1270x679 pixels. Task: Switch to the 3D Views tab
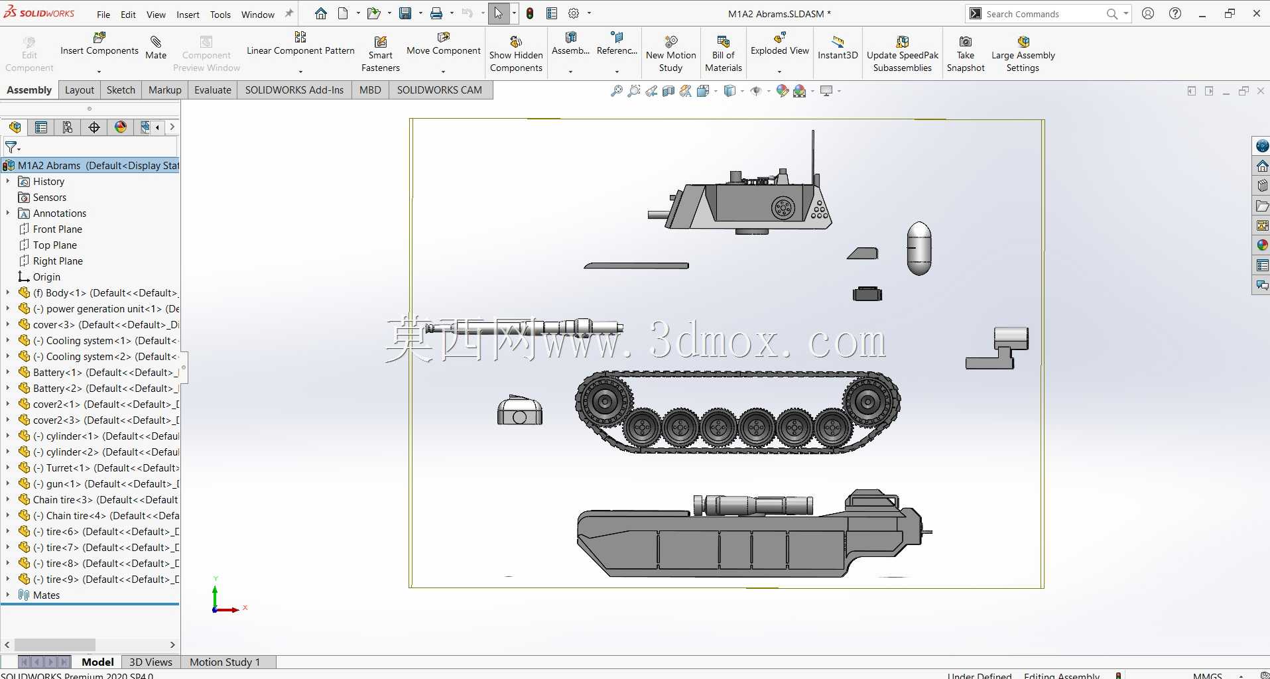(151, 662)
